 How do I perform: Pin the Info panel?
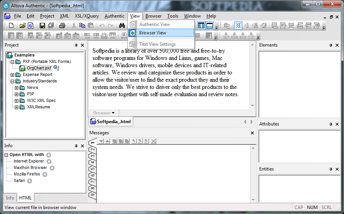tap(76, 146)
